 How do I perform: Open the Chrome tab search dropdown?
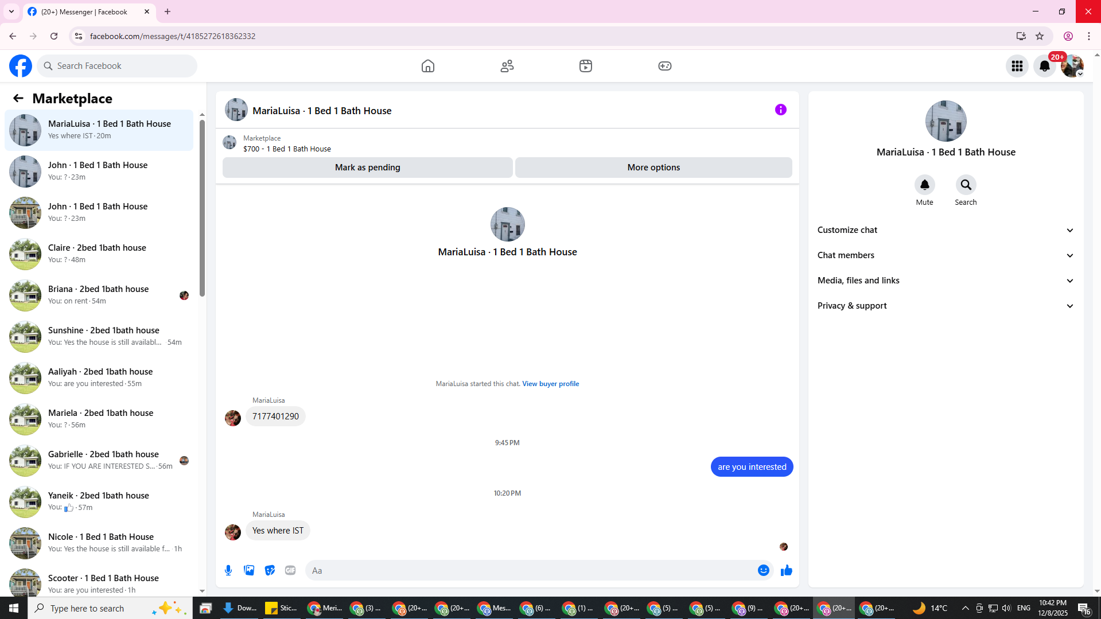[x=11, y=11]
